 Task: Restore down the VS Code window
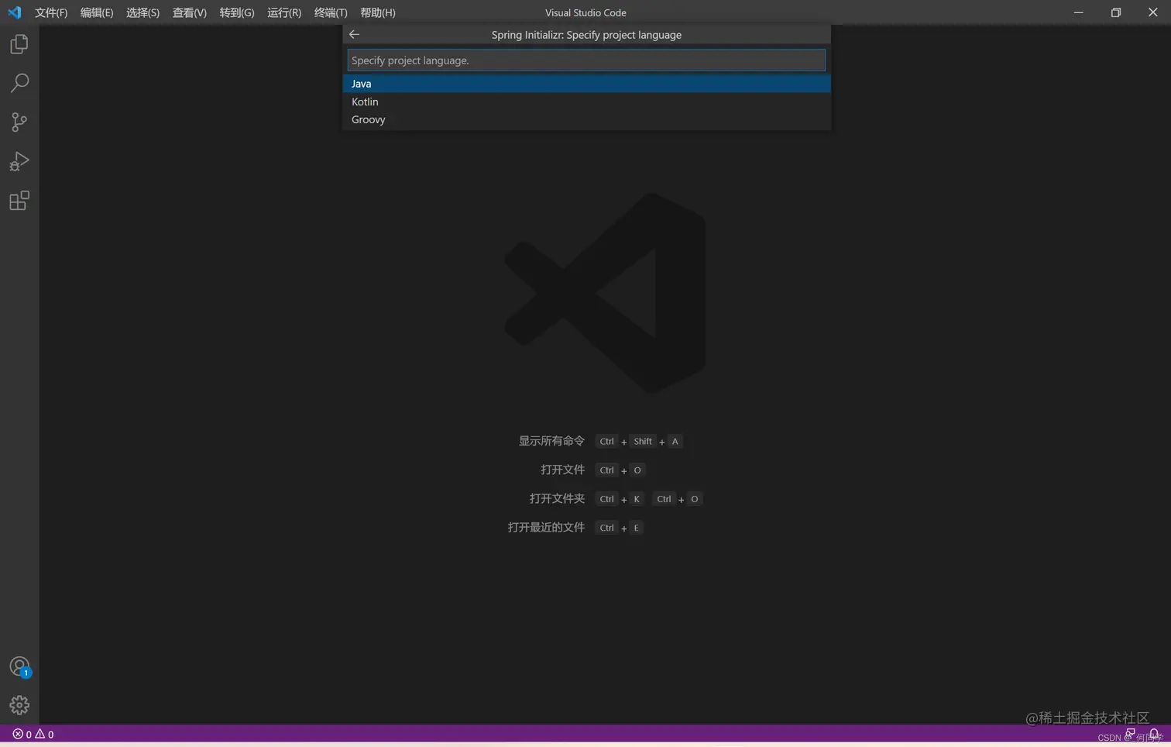1116,12
